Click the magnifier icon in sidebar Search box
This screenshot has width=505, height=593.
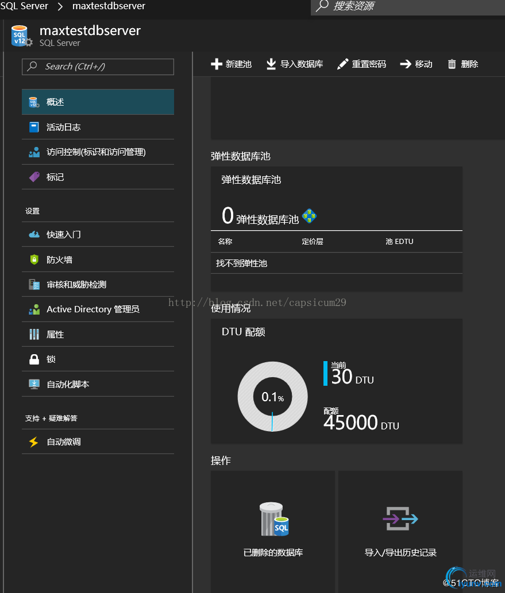click(33, 66)
